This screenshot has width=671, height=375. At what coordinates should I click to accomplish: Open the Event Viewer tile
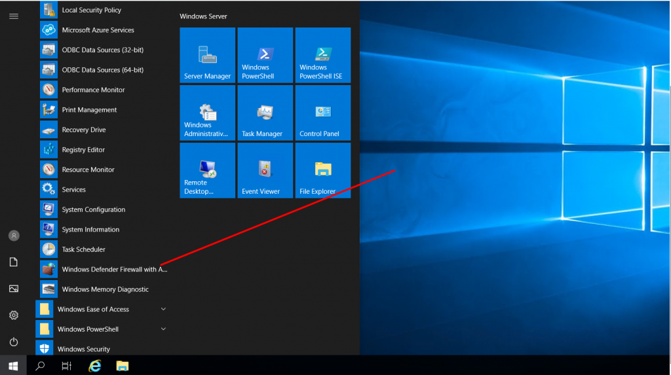point(265,171)
